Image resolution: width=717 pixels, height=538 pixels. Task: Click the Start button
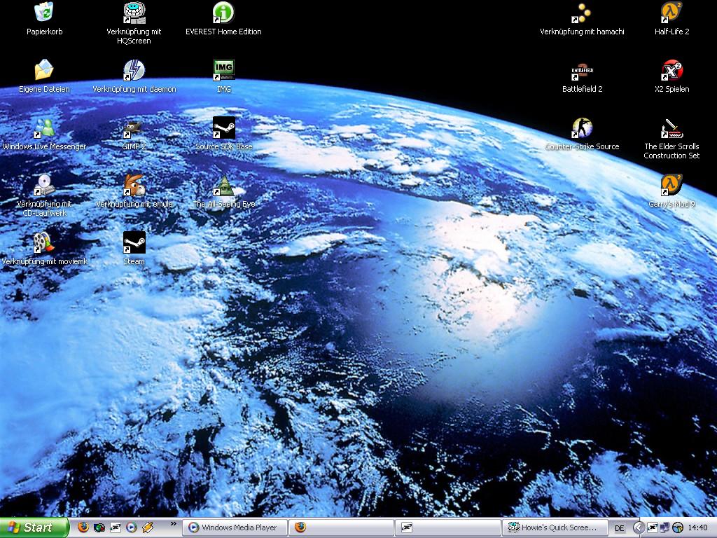click(x=34, y=527)
